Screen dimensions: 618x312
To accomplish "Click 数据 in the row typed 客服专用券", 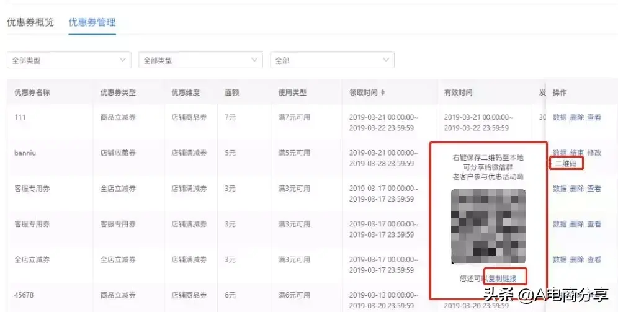I will (x=560, y=224).
